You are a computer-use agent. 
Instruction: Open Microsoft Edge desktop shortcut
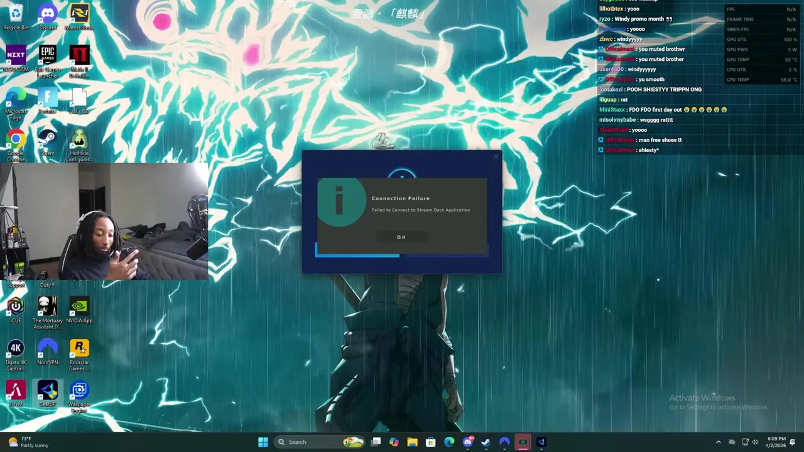(16, 104)
